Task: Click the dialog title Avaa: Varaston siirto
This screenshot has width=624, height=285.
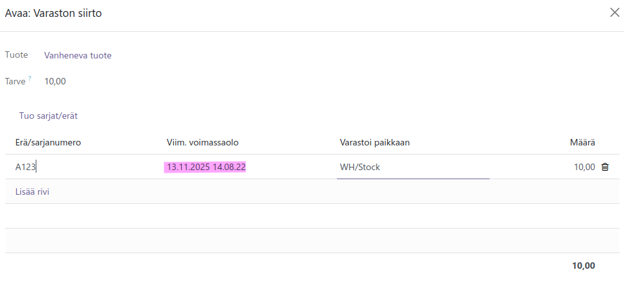Action: (x=53, y=13)
